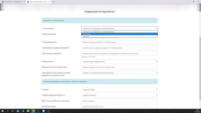Screen dimensions: 201x113
Task: Focus the average score input field
Action: 119,67
